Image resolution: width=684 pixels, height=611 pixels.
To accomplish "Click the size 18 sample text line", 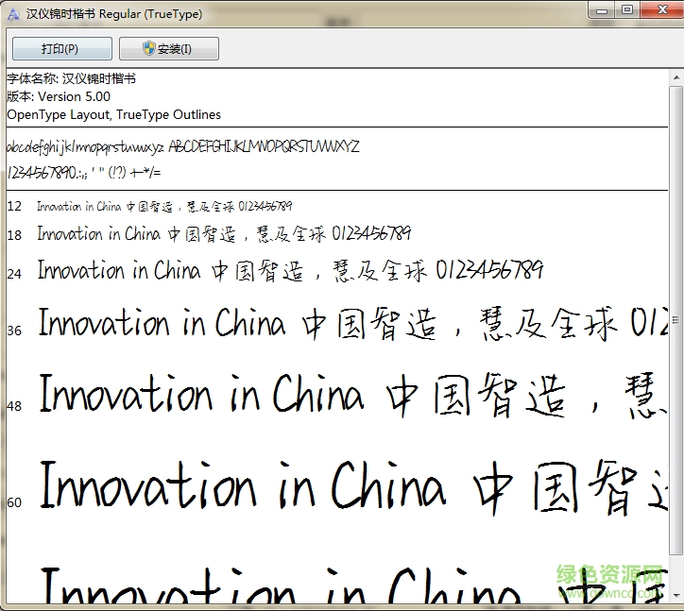I will pos(224,234).
